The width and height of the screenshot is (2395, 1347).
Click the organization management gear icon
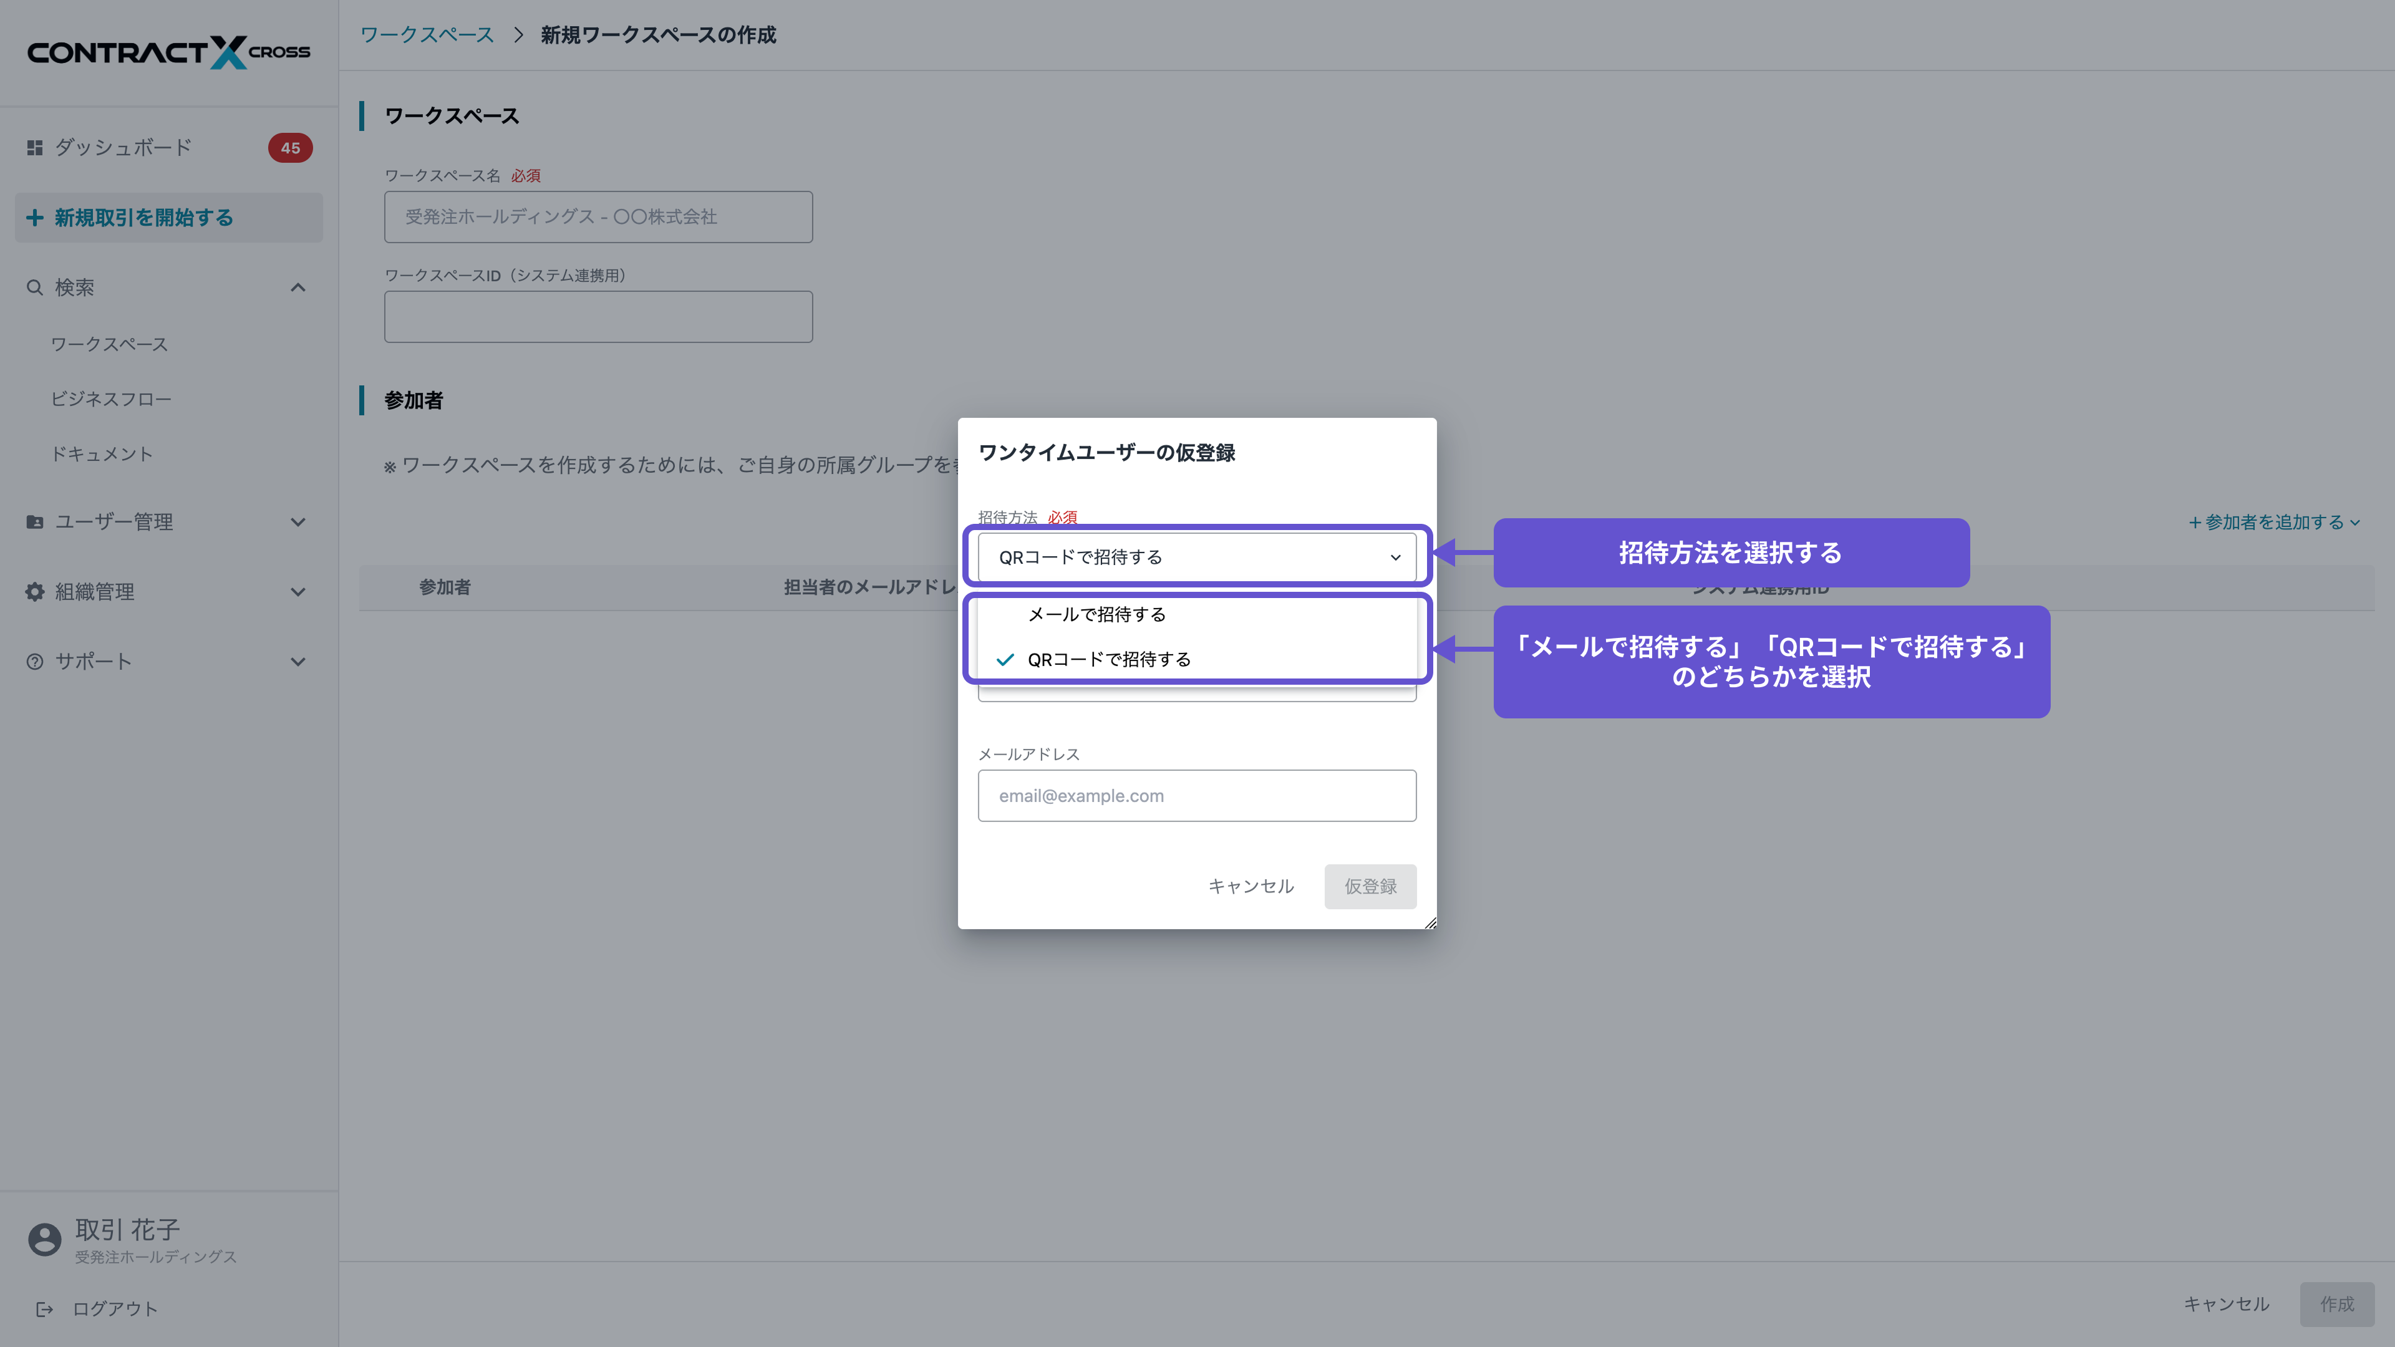[34, 591]
